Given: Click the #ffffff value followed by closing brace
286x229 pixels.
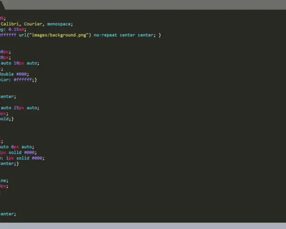Looking at the screenshot, I should coord(22,80).
